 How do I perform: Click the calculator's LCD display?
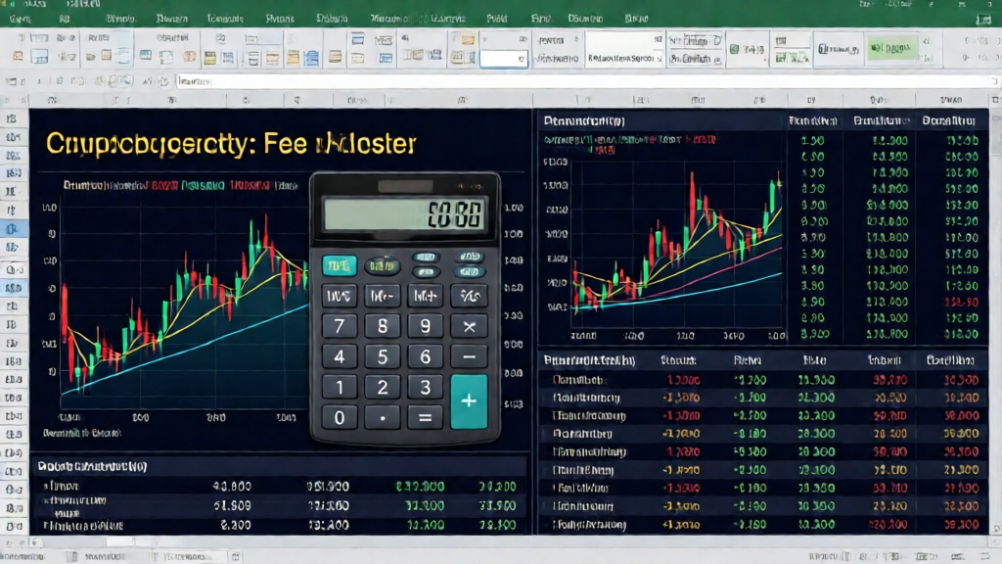(404, 215)
